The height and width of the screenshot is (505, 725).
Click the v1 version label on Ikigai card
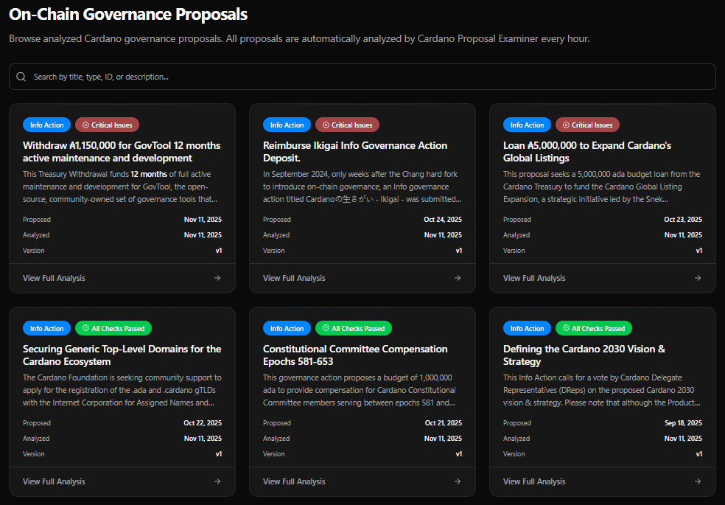click(459, 250)
